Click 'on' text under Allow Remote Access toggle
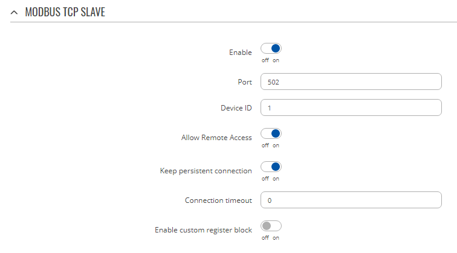Viewport: 457px width, 253px height. tap(276, 146)
